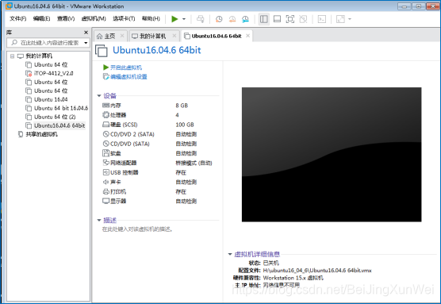The height and width of the screenshot is (304, 441).
Task: Close the 主页 tab
Action: point(122,36)
